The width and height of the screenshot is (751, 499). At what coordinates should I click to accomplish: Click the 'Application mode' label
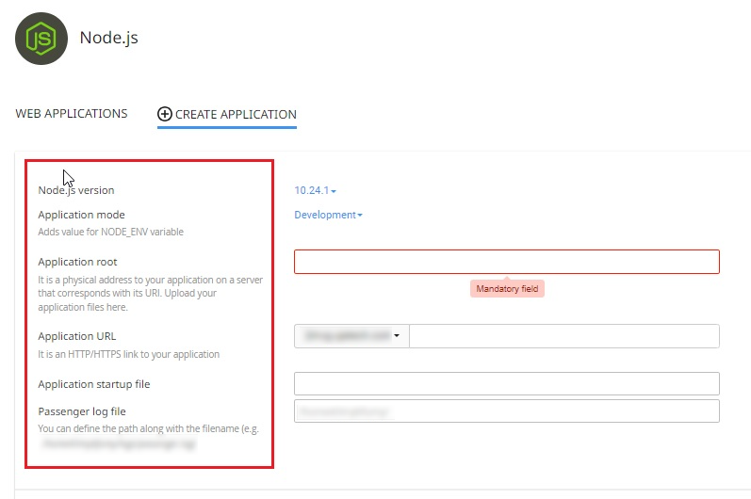coord(81,215)
